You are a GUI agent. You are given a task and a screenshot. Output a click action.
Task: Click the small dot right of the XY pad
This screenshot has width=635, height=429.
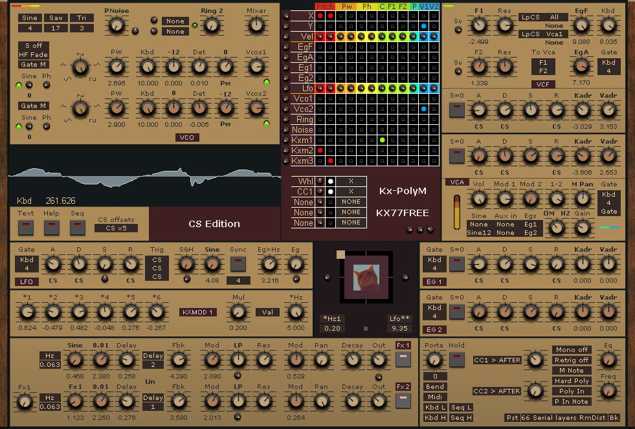[405, 277]
